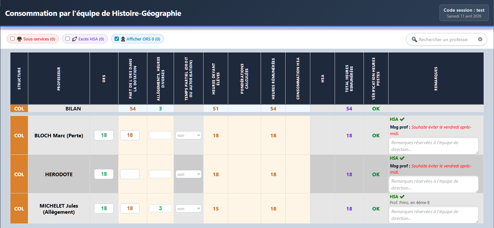494x228 pixels.
Task: Click the BILAN heures devant élèves 51
Action: 216,108
